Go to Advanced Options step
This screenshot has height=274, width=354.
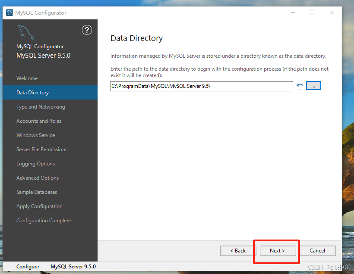pyautogui.click(x=50, y=177)
